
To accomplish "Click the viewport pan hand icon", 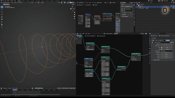I will click(x=74, y=14).
